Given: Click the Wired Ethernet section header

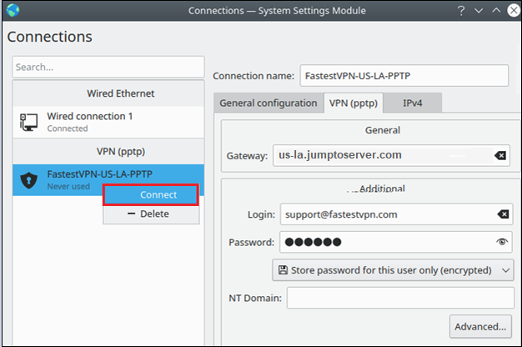Looking at the screenshot, I should click(x=121, y=93).
